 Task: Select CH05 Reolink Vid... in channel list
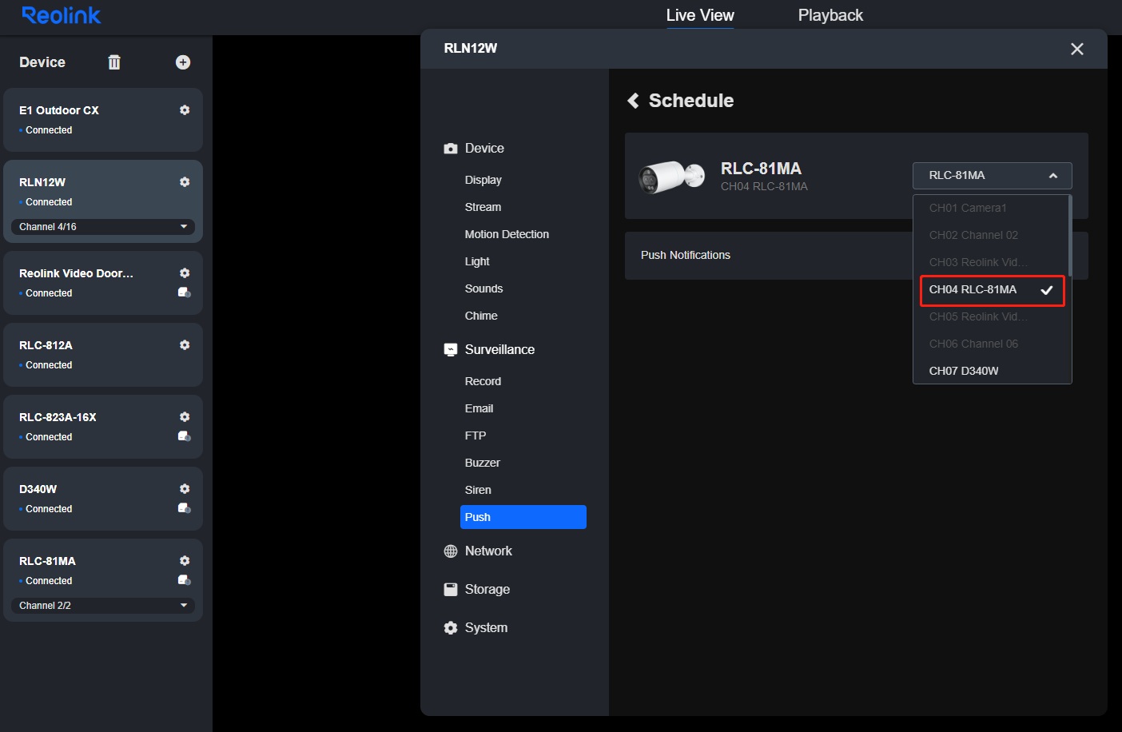[x=990, y=316]
